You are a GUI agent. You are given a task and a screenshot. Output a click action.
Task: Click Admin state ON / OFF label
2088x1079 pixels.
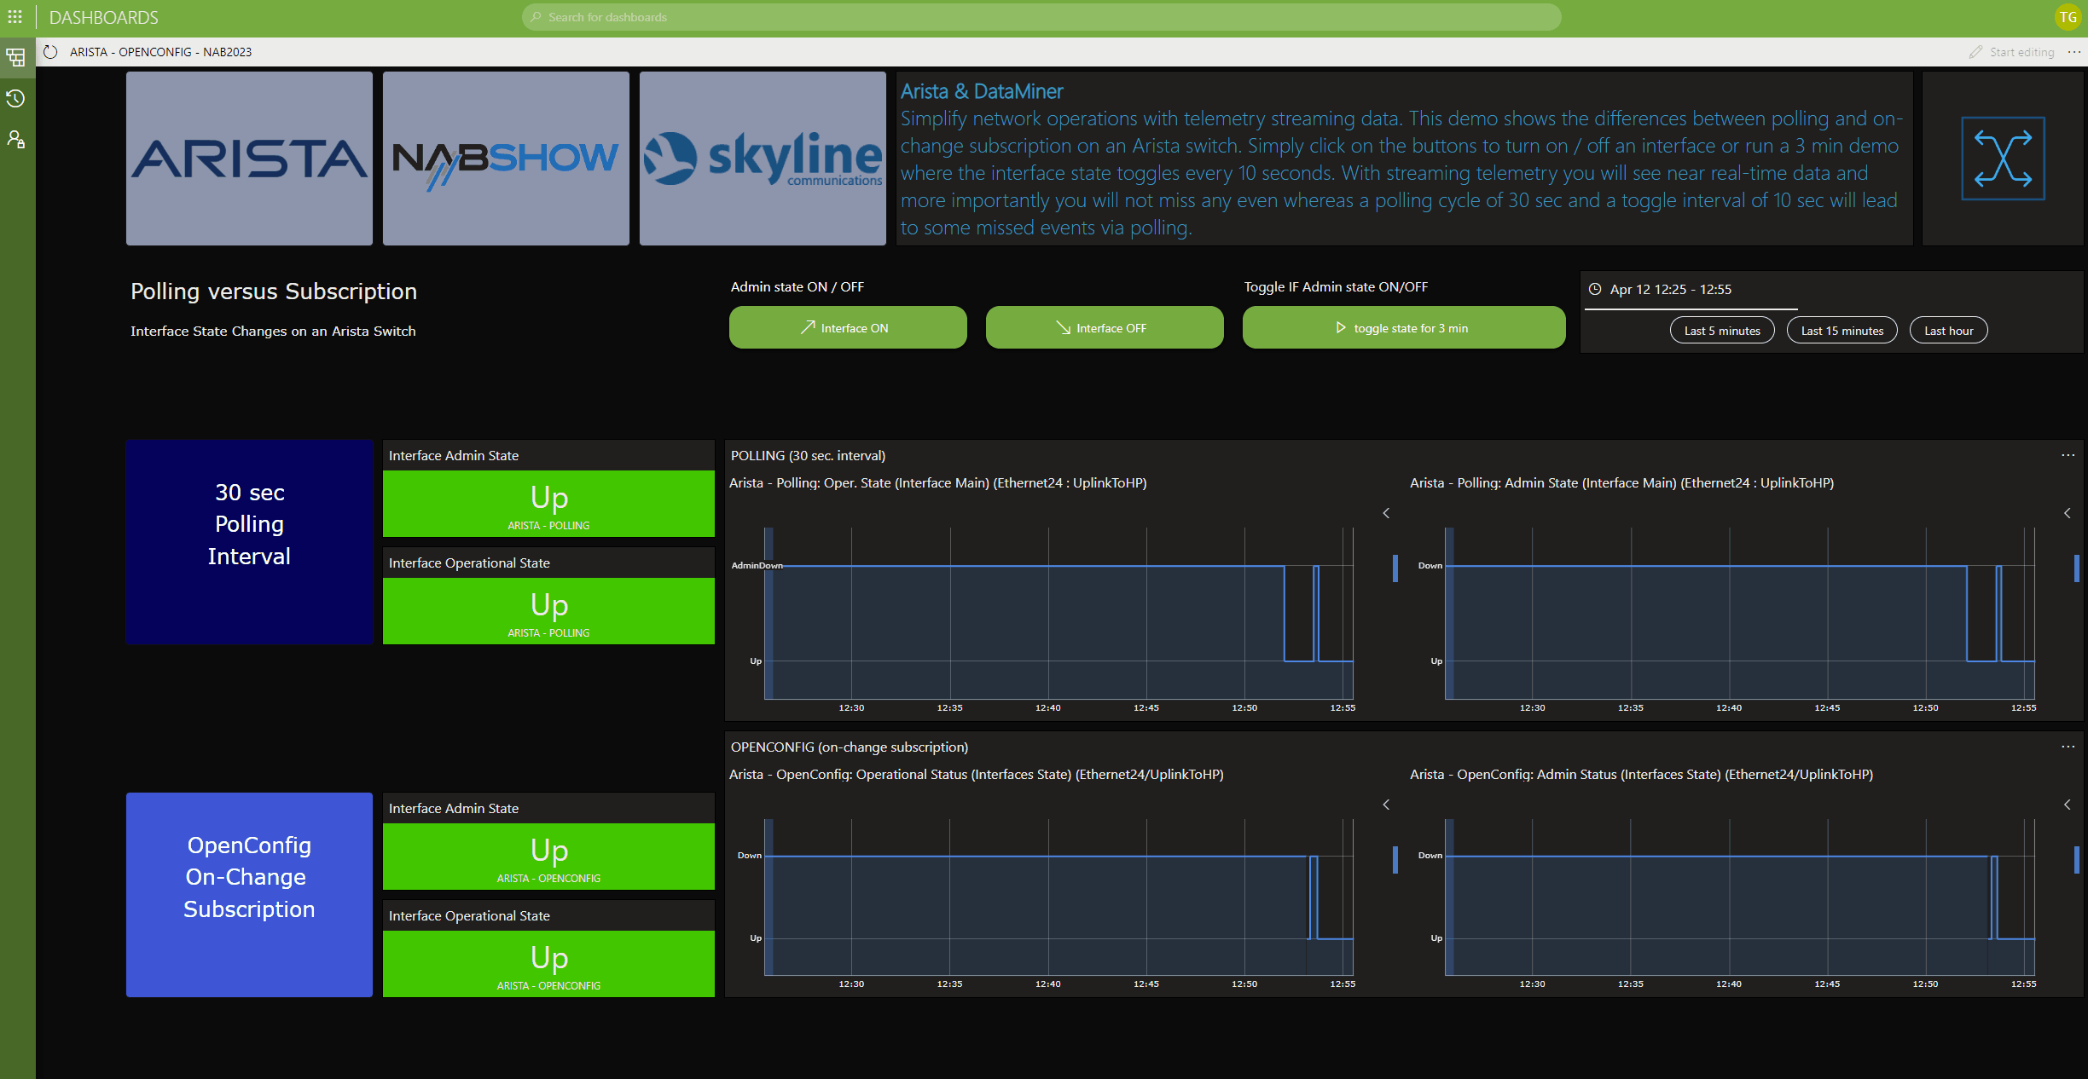797,287
